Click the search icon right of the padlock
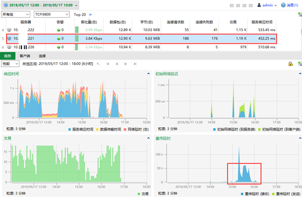 click(x=300, y=64)
